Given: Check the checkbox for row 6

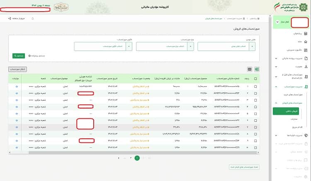Looking at the screenshot, I should (x=255, y=121).
